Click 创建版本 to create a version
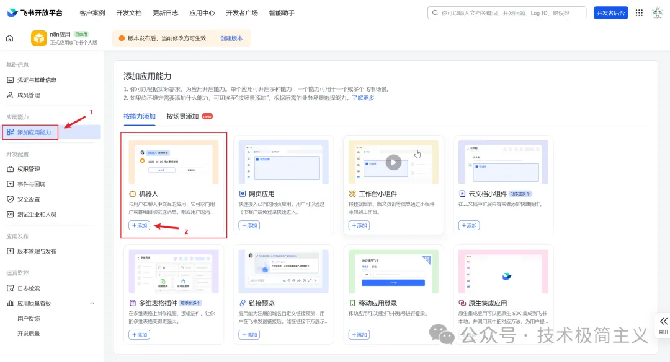 230,38
